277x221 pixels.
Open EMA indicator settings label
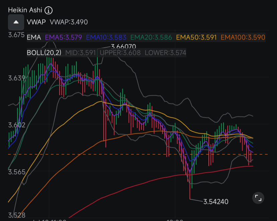[x=34, y=37]
